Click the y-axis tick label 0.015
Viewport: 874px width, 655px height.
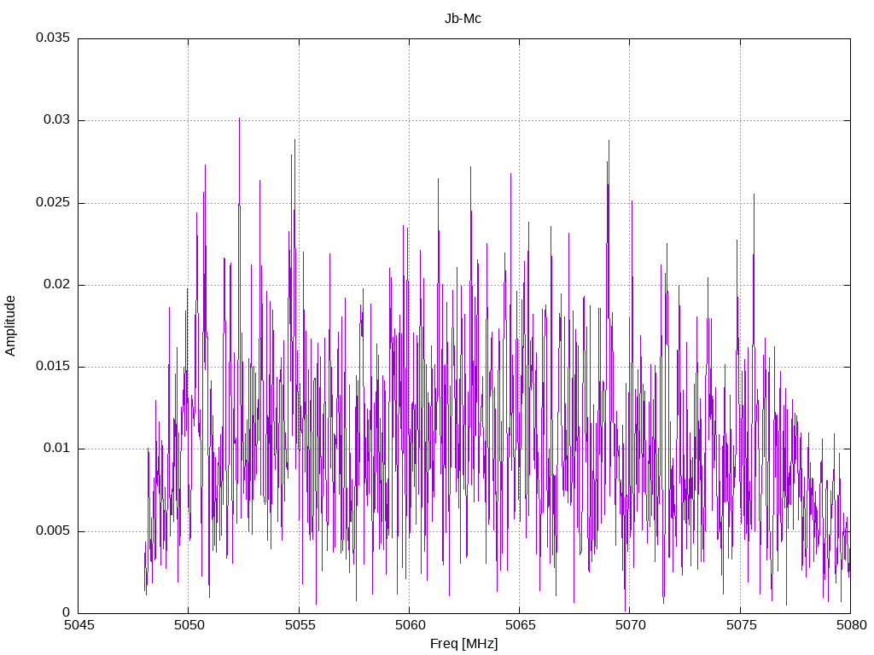[53, 366]
